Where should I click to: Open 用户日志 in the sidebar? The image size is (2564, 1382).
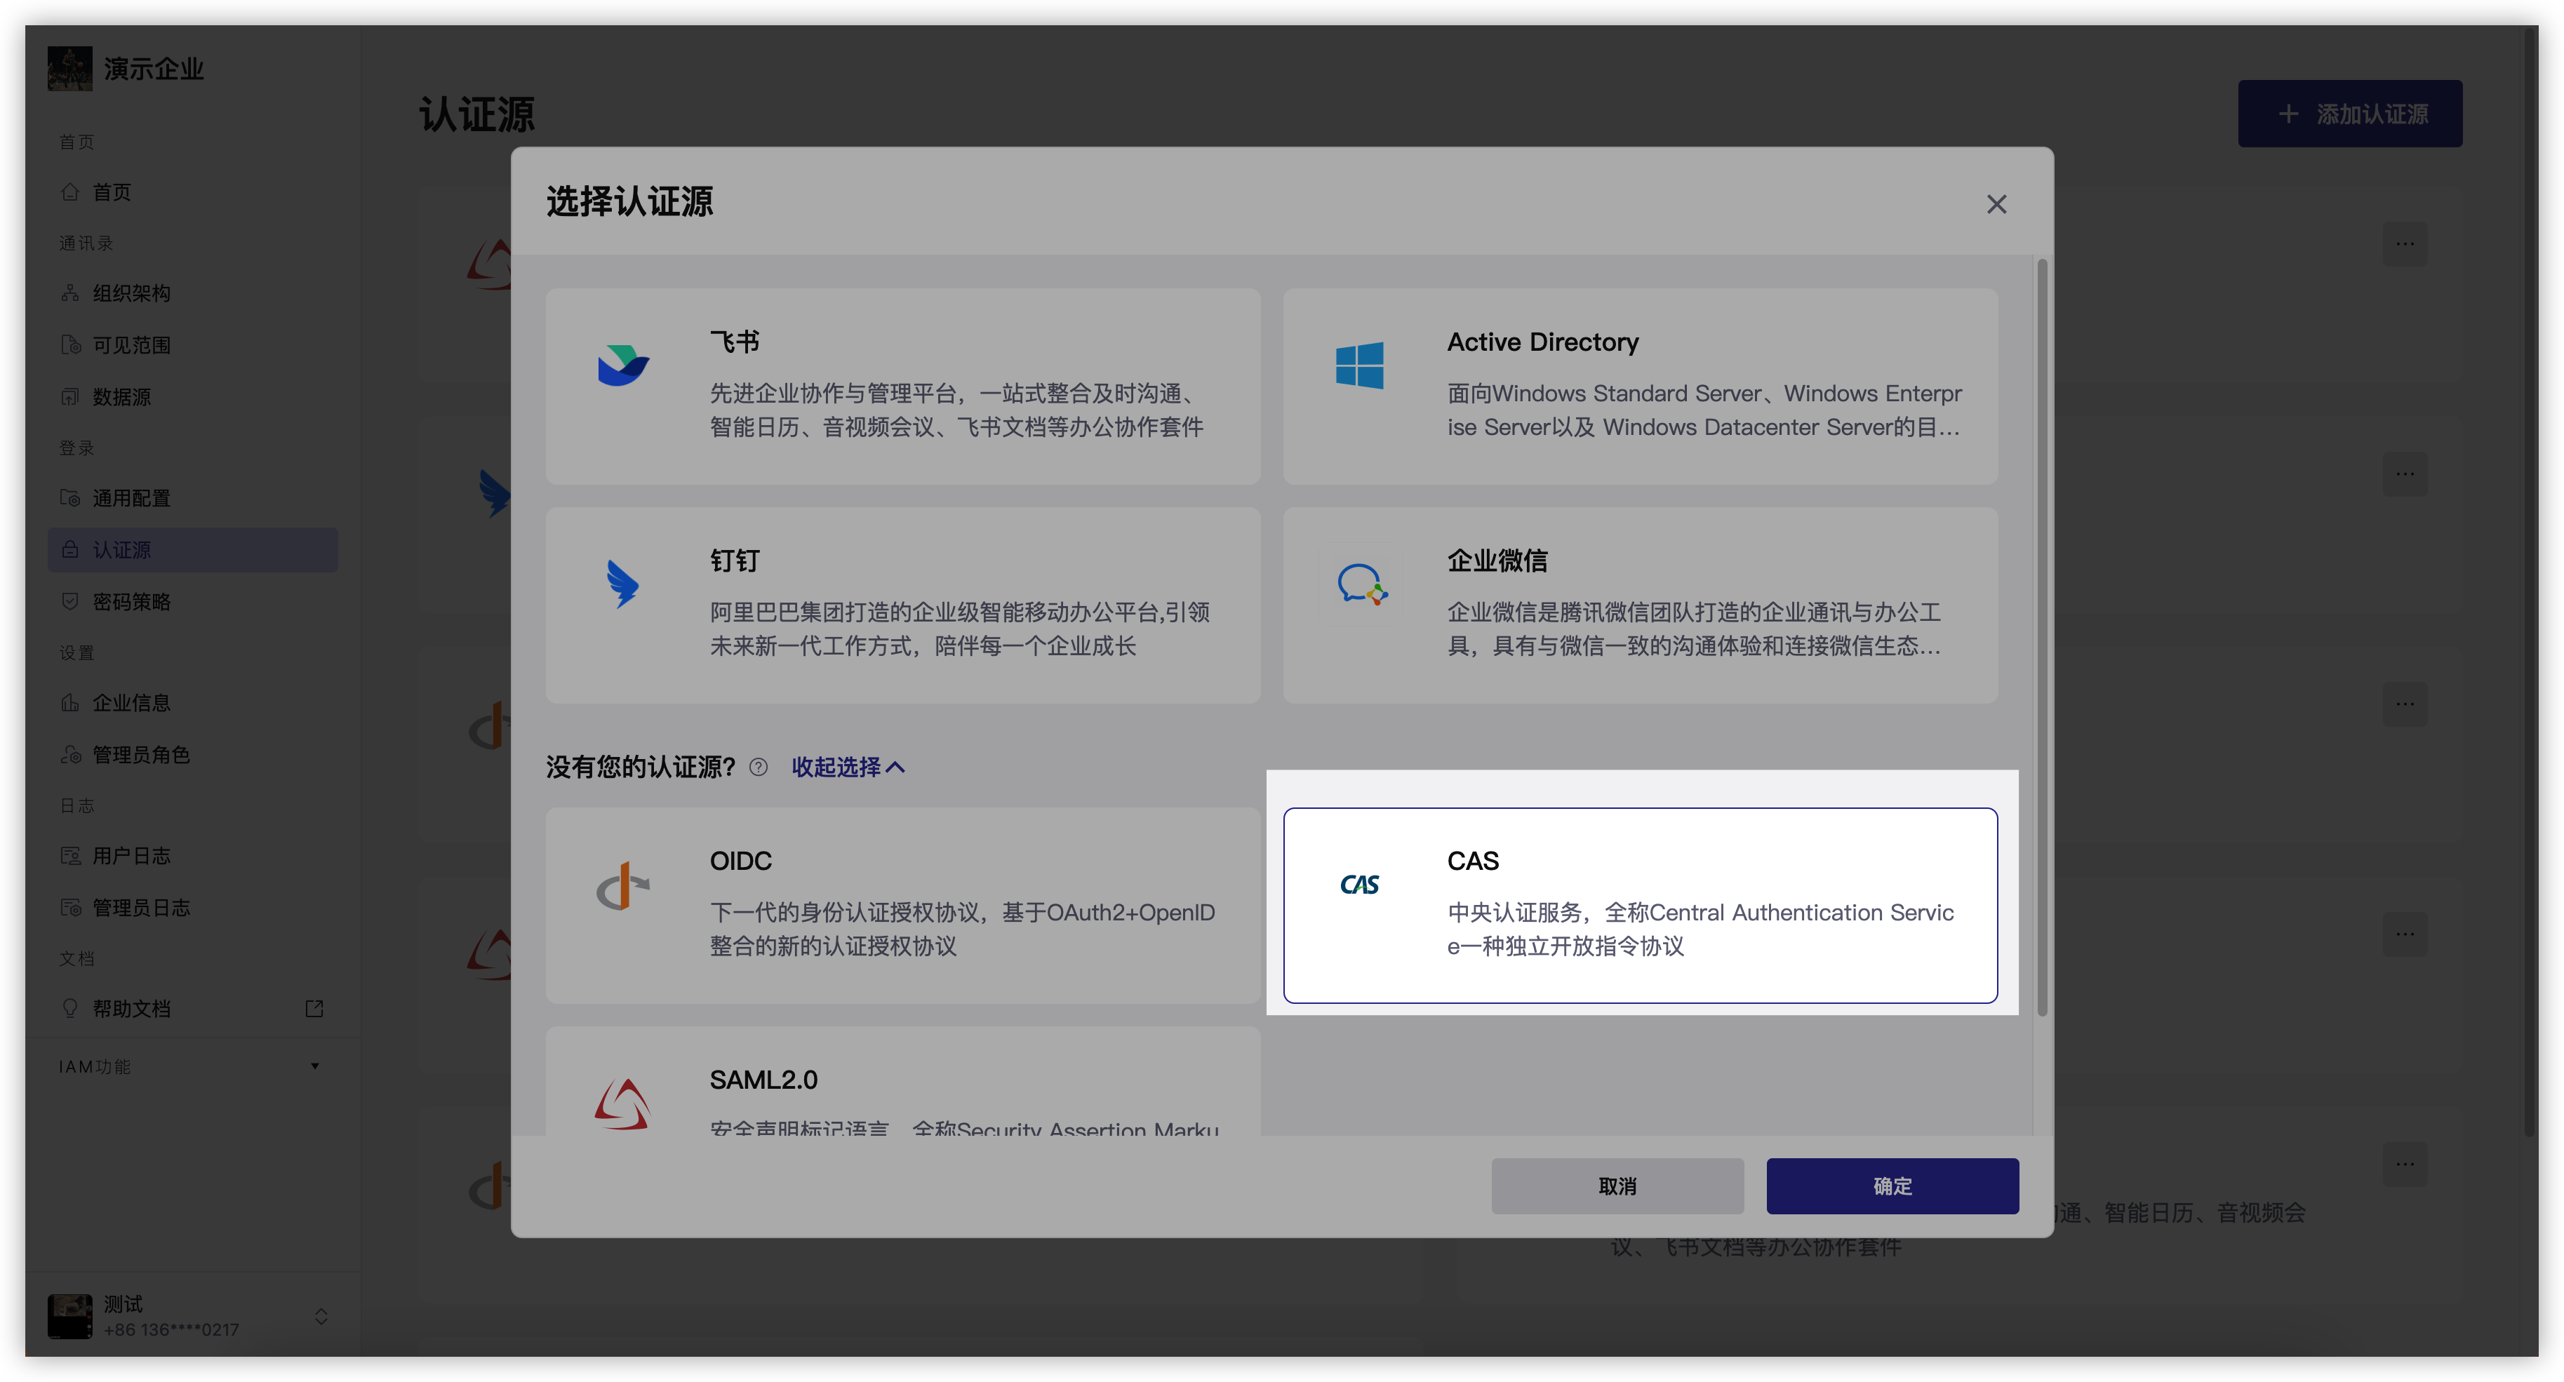pos(192,856)
